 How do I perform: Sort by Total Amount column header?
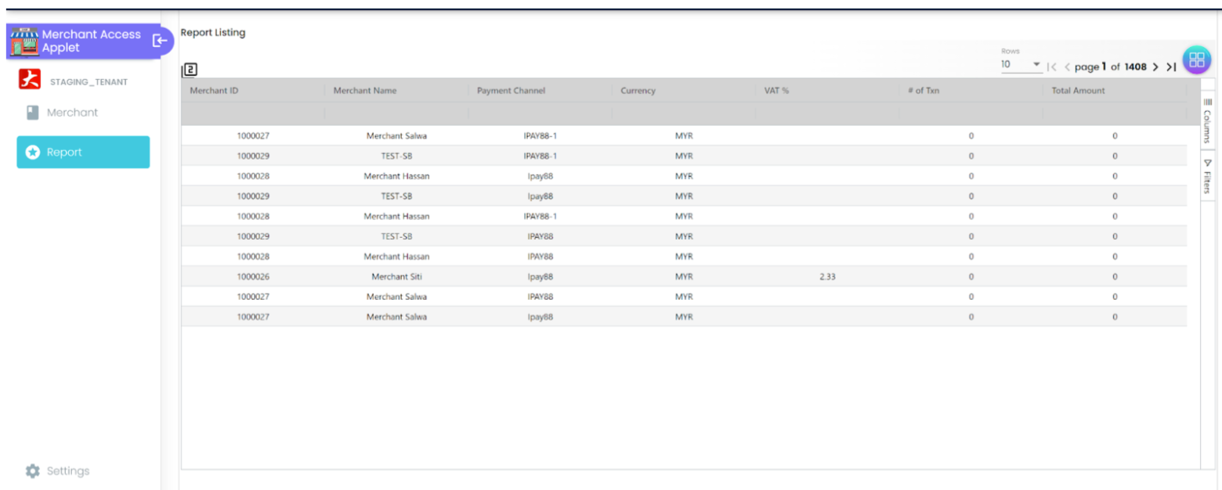coord(1115,90)
